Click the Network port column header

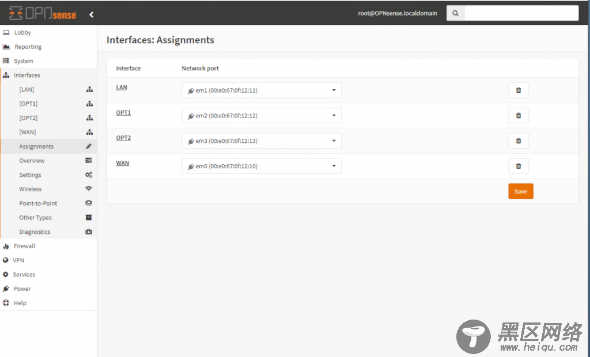click(x=200, y=68)
